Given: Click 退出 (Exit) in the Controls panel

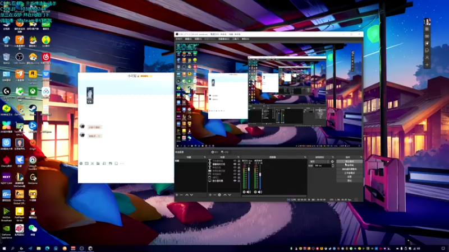Looking at the screenshot, I should pyautogui.click(x=349, y=180).
